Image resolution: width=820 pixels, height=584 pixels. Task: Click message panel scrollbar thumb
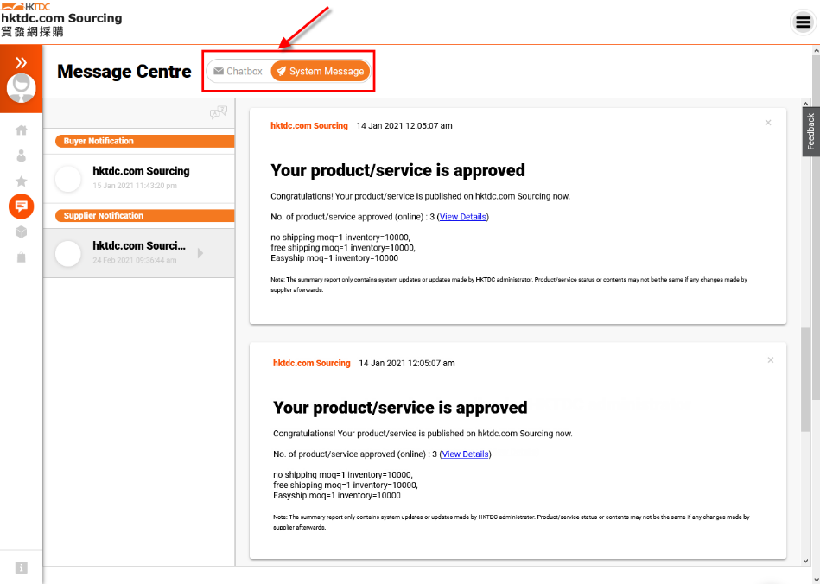(x=806, y=379)
